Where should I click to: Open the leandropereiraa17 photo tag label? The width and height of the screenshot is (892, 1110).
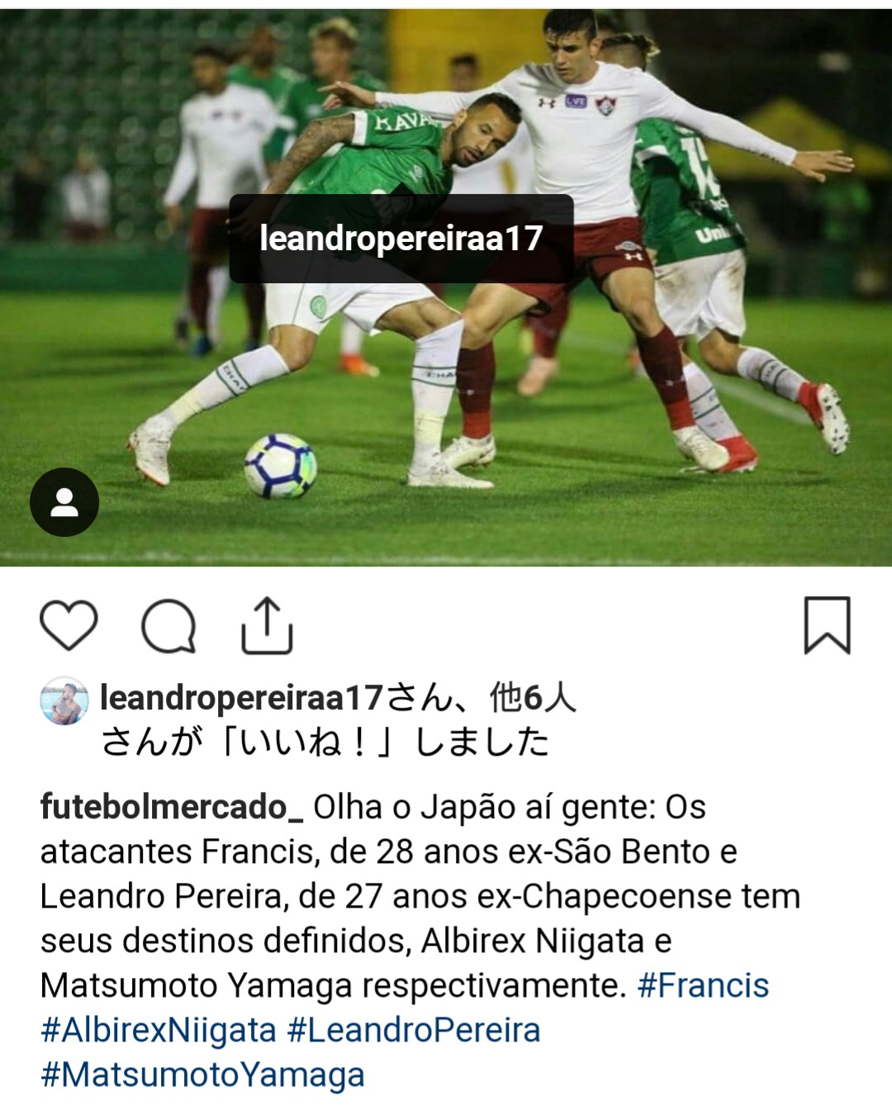pyautogui.click(x=401, y=239)
